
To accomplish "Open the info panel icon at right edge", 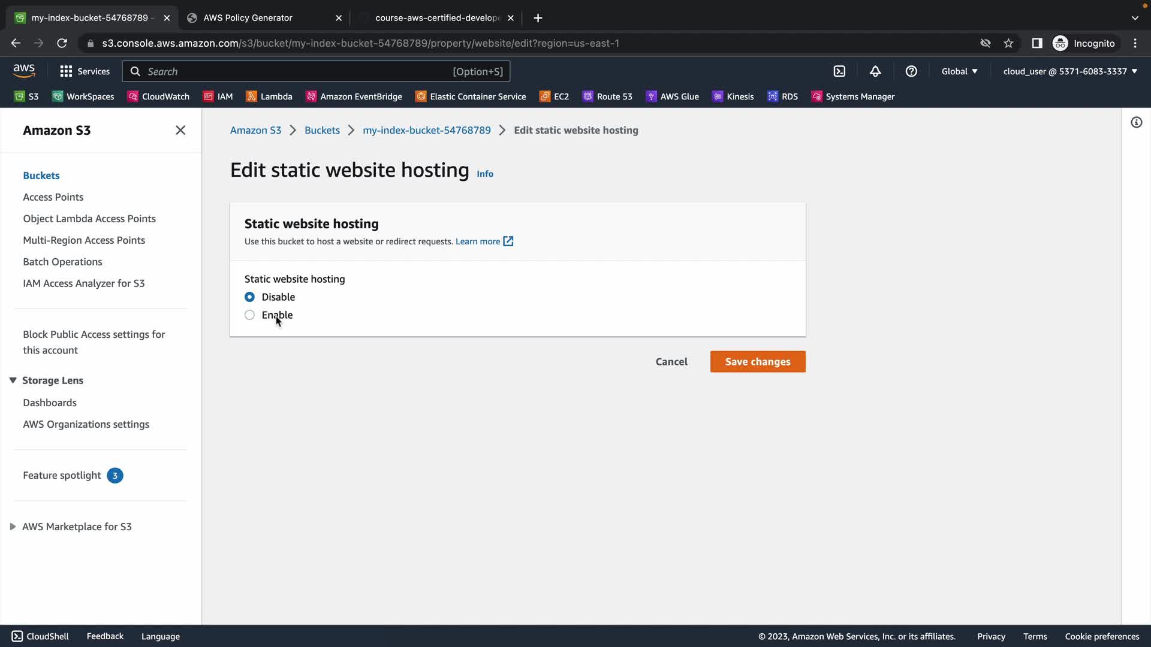I will tap(1136, 122).
